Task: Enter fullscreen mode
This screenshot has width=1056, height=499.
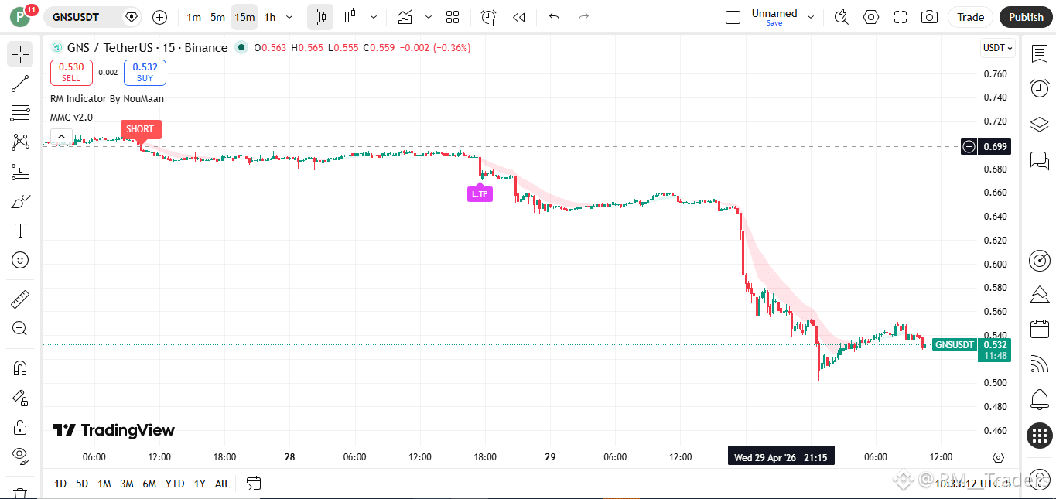Action: point(901,17)
